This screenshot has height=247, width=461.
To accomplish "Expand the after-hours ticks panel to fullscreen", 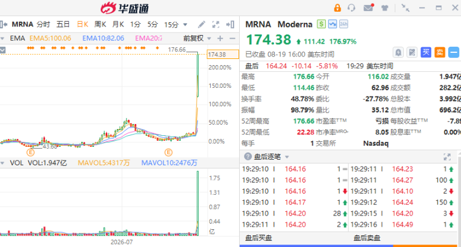I will 447,157.
